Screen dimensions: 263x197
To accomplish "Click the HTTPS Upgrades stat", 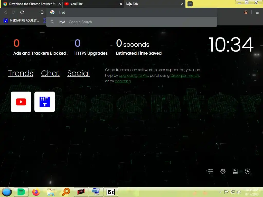I will coord(91,47).
